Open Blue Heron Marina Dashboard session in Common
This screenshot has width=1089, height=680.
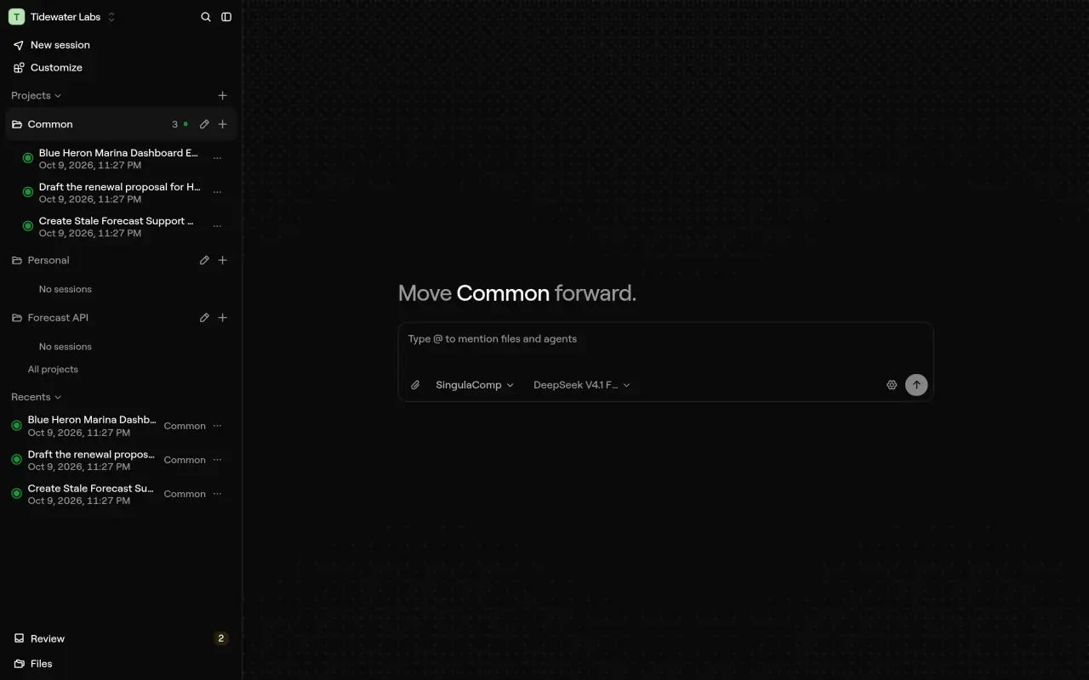tap(118, 159)
